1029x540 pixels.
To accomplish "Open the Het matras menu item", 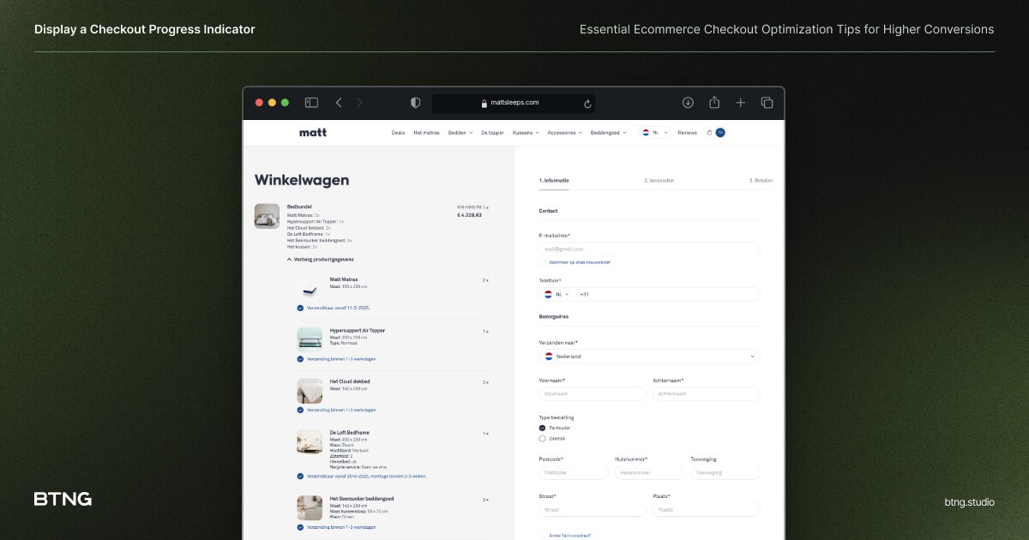I will coord(426,133).
